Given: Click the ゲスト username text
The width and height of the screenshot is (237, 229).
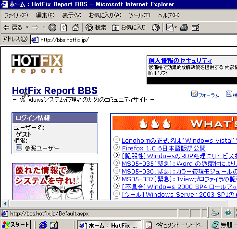Looking at the screenshot, I should click(x=24, y=135).
